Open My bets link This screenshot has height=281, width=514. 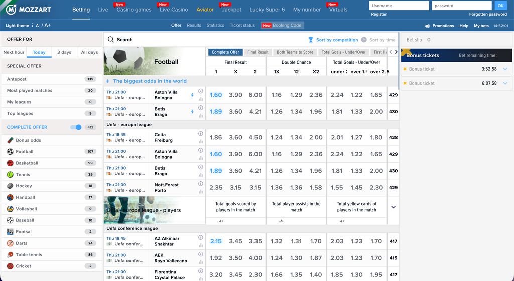481,26
